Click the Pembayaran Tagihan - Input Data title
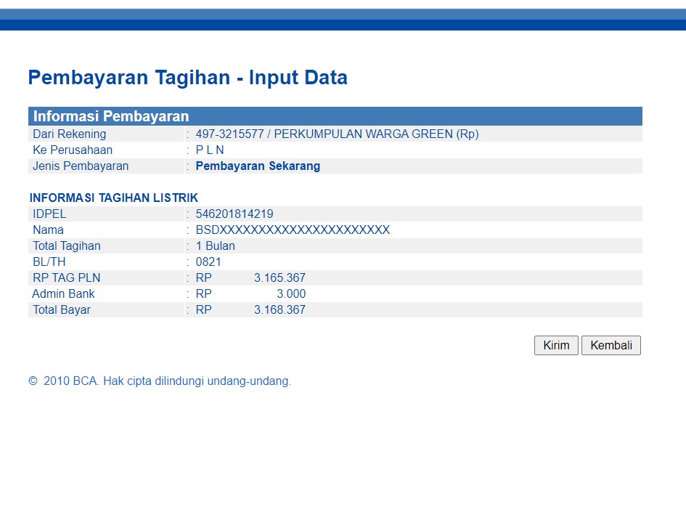Screen dimensions: 686x515 pyautogui.click(x=187, y=78)
